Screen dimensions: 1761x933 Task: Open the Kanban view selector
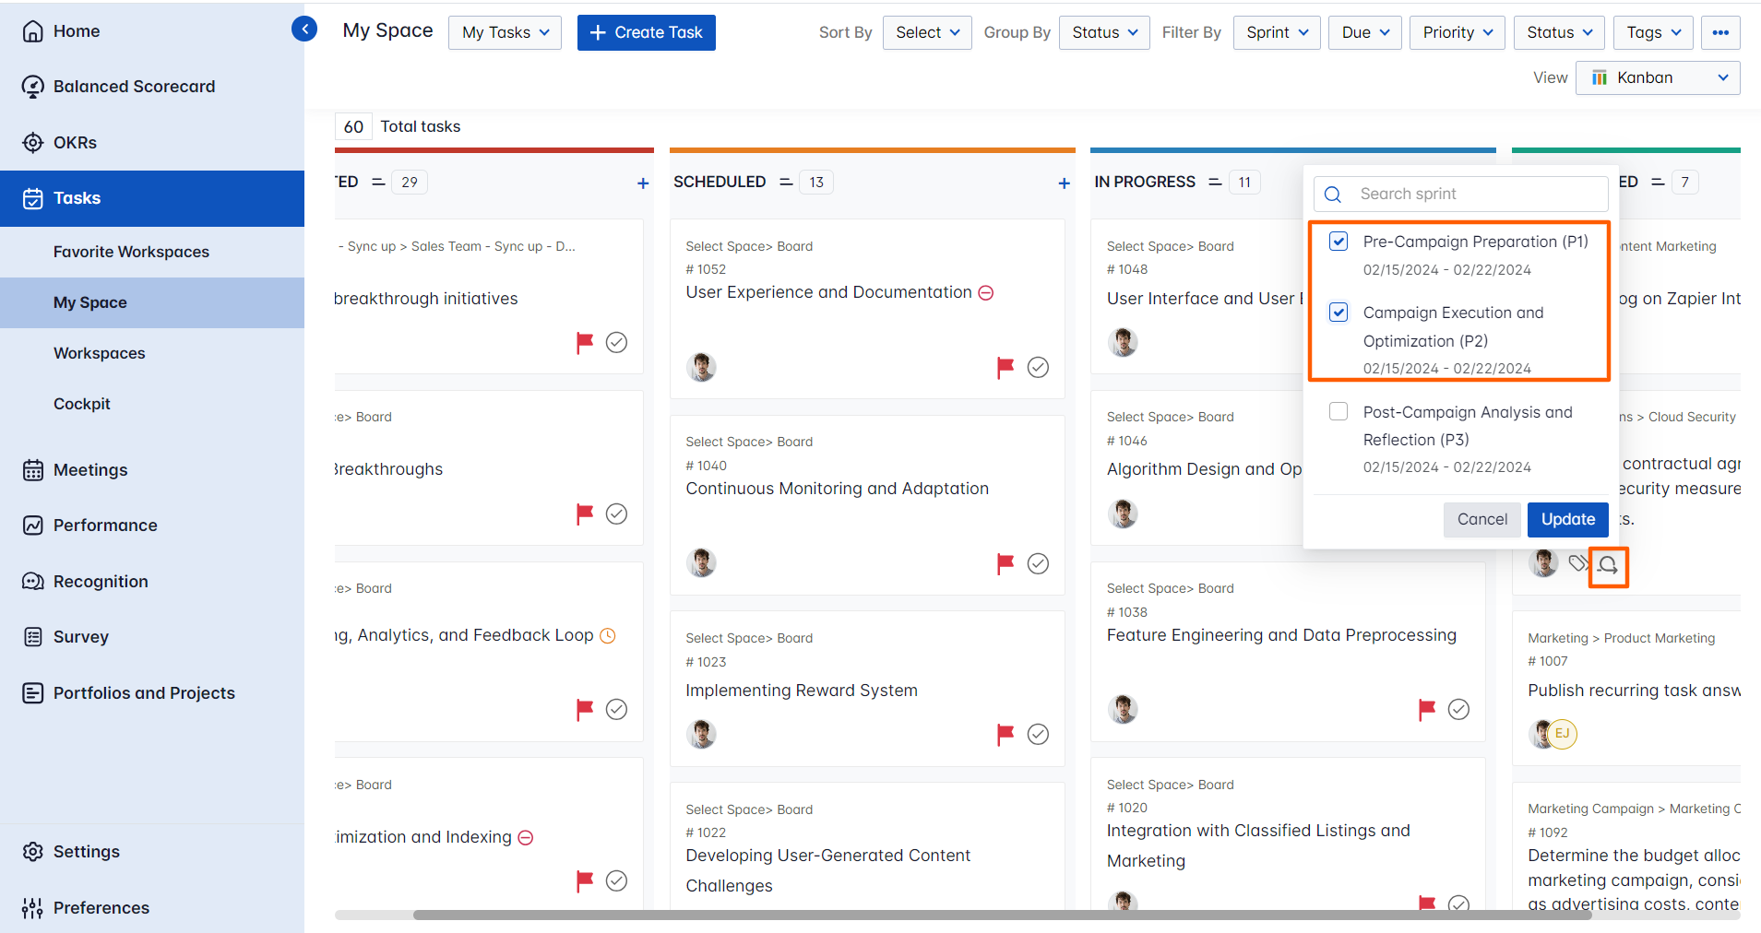coord(1658,77)
